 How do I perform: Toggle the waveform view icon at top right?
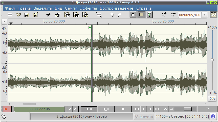click(213, 15)
